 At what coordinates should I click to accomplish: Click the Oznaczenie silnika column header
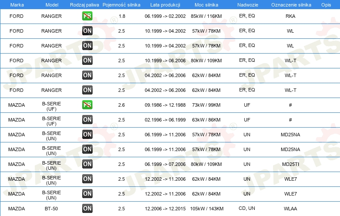pyautogui.click(x=291, y=5)
